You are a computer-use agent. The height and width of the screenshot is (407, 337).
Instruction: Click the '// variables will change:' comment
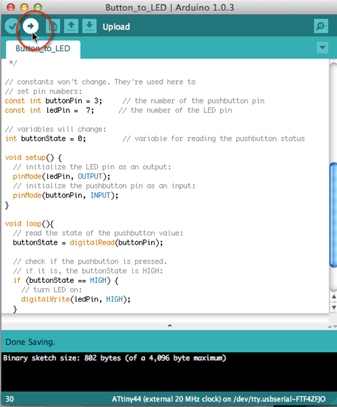point(55,129)
